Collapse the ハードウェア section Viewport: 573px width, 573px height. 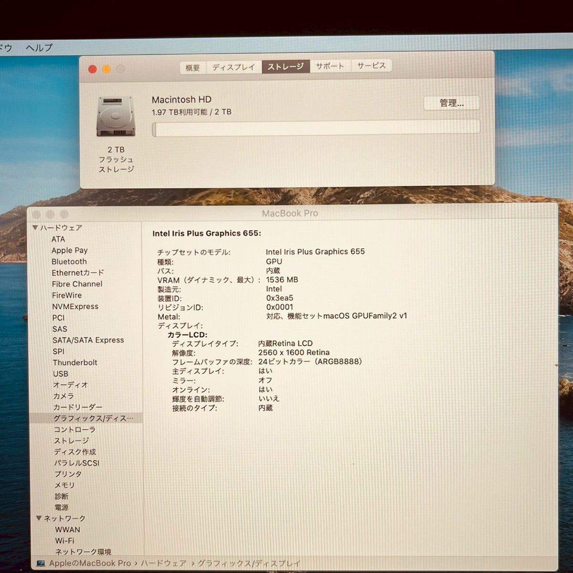35,228
